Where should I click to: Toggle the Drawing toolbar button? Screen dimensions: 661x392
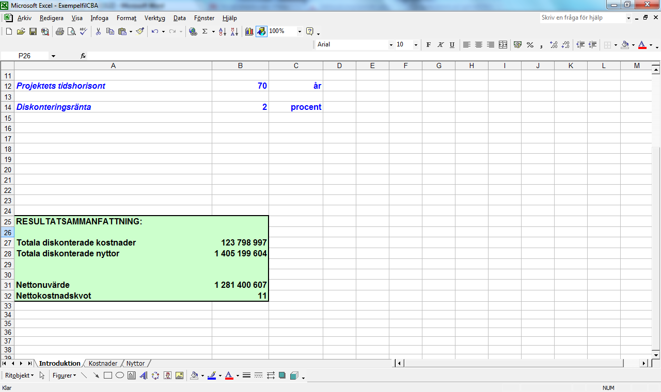(x=261, y=31)
